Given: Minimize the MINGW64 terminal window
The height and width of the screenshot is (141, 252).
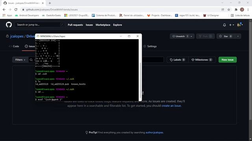Looking at the screenshot, I should pos(121,36).
